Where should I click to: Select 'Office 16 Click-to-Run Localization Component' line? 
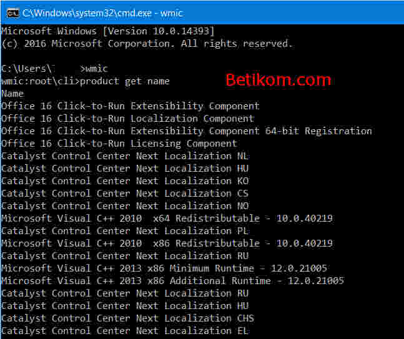click(x=128, y=119)
